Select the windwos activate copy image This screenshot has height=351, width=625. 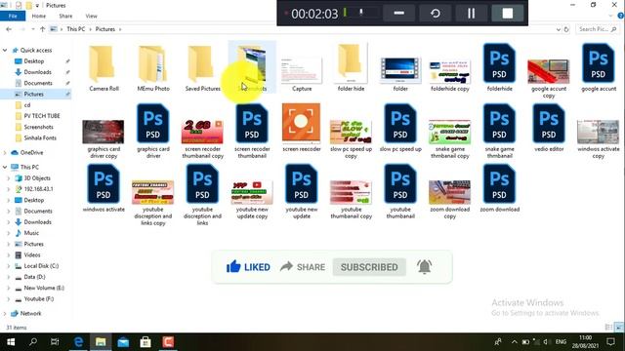pyautogui.click(x=598, y=132)
